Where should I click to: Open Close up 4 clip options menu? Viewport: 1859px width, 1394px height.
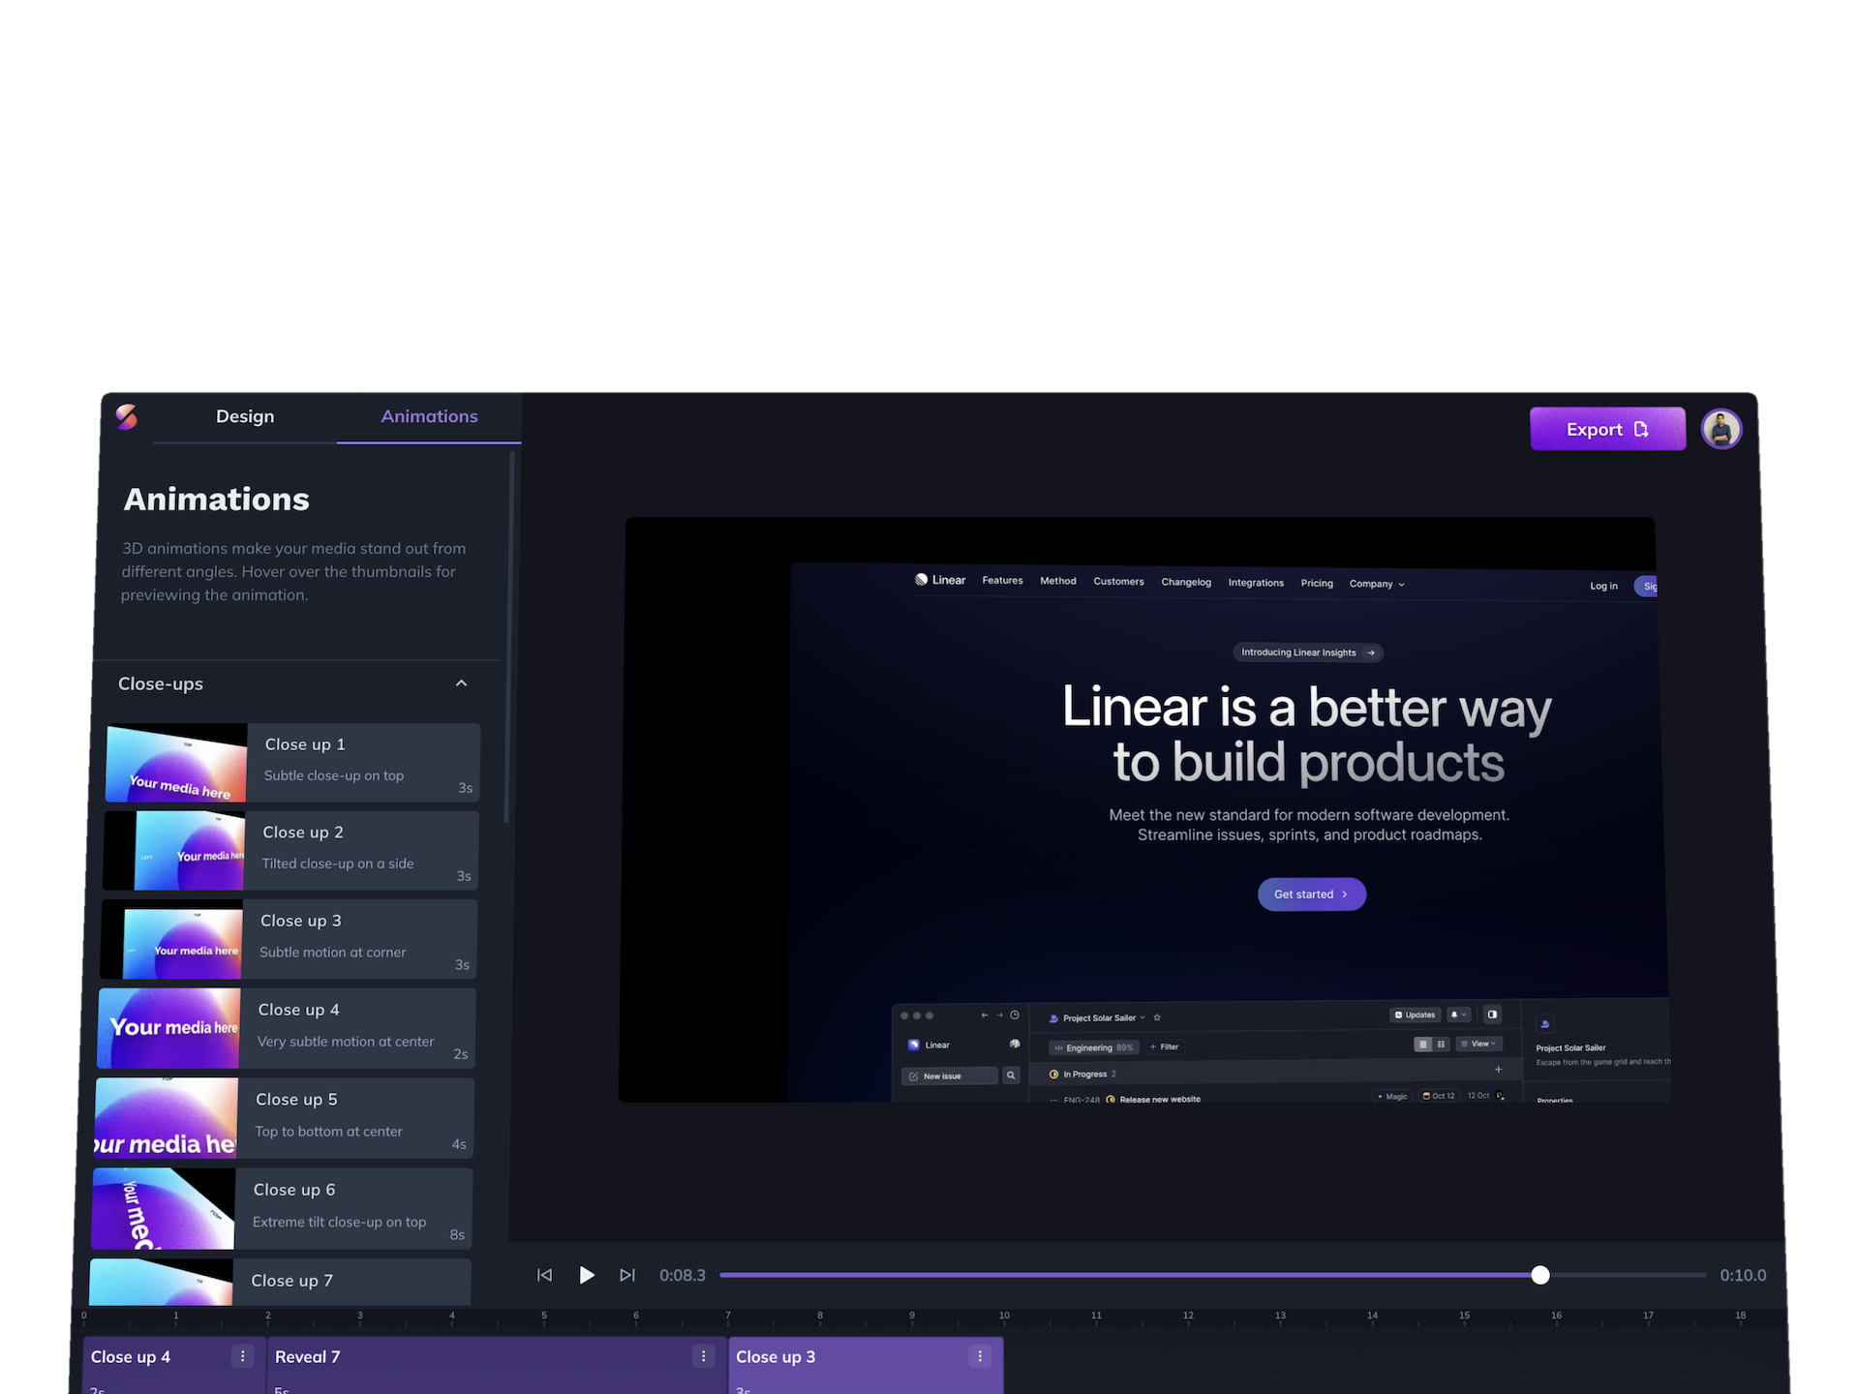[x=243, y=1356]
